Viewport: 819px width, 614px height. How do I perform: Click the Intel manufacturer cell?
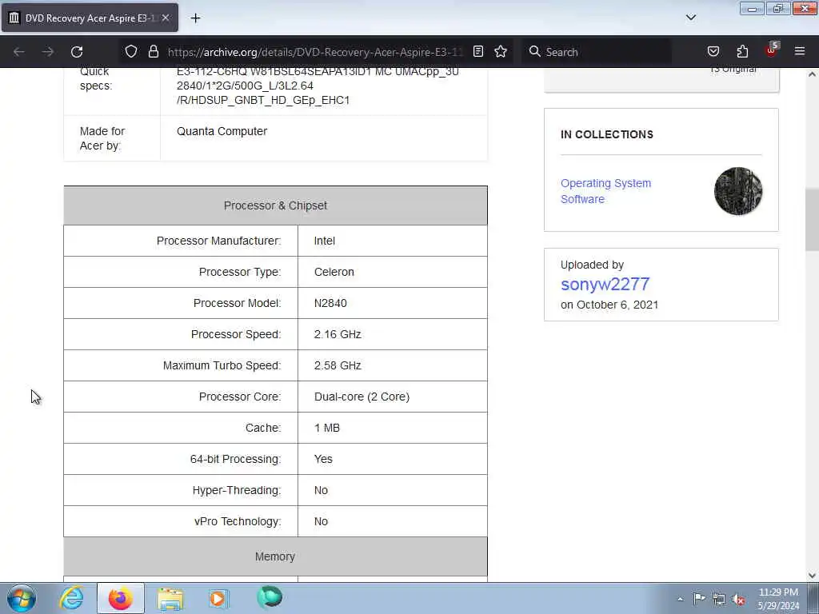[392, 241]
